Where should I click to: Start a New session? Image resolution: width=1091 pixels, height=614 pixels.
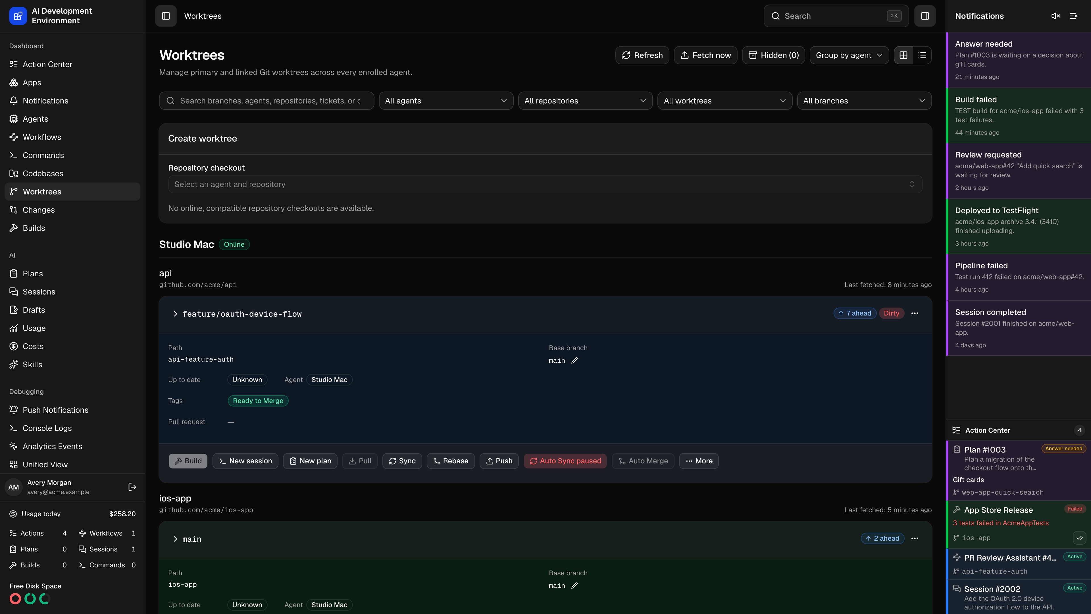point(245,461)
